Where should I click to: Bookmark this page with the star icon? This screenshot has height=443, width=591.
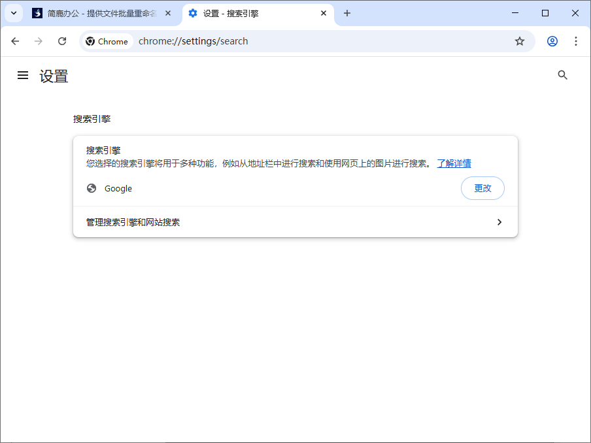(520, 41)
